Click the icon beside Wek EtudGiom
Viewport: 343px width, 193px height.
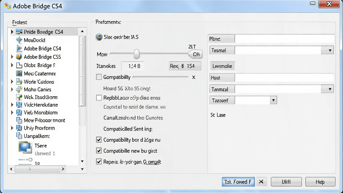pyautogui.click(x=19, y=97)
